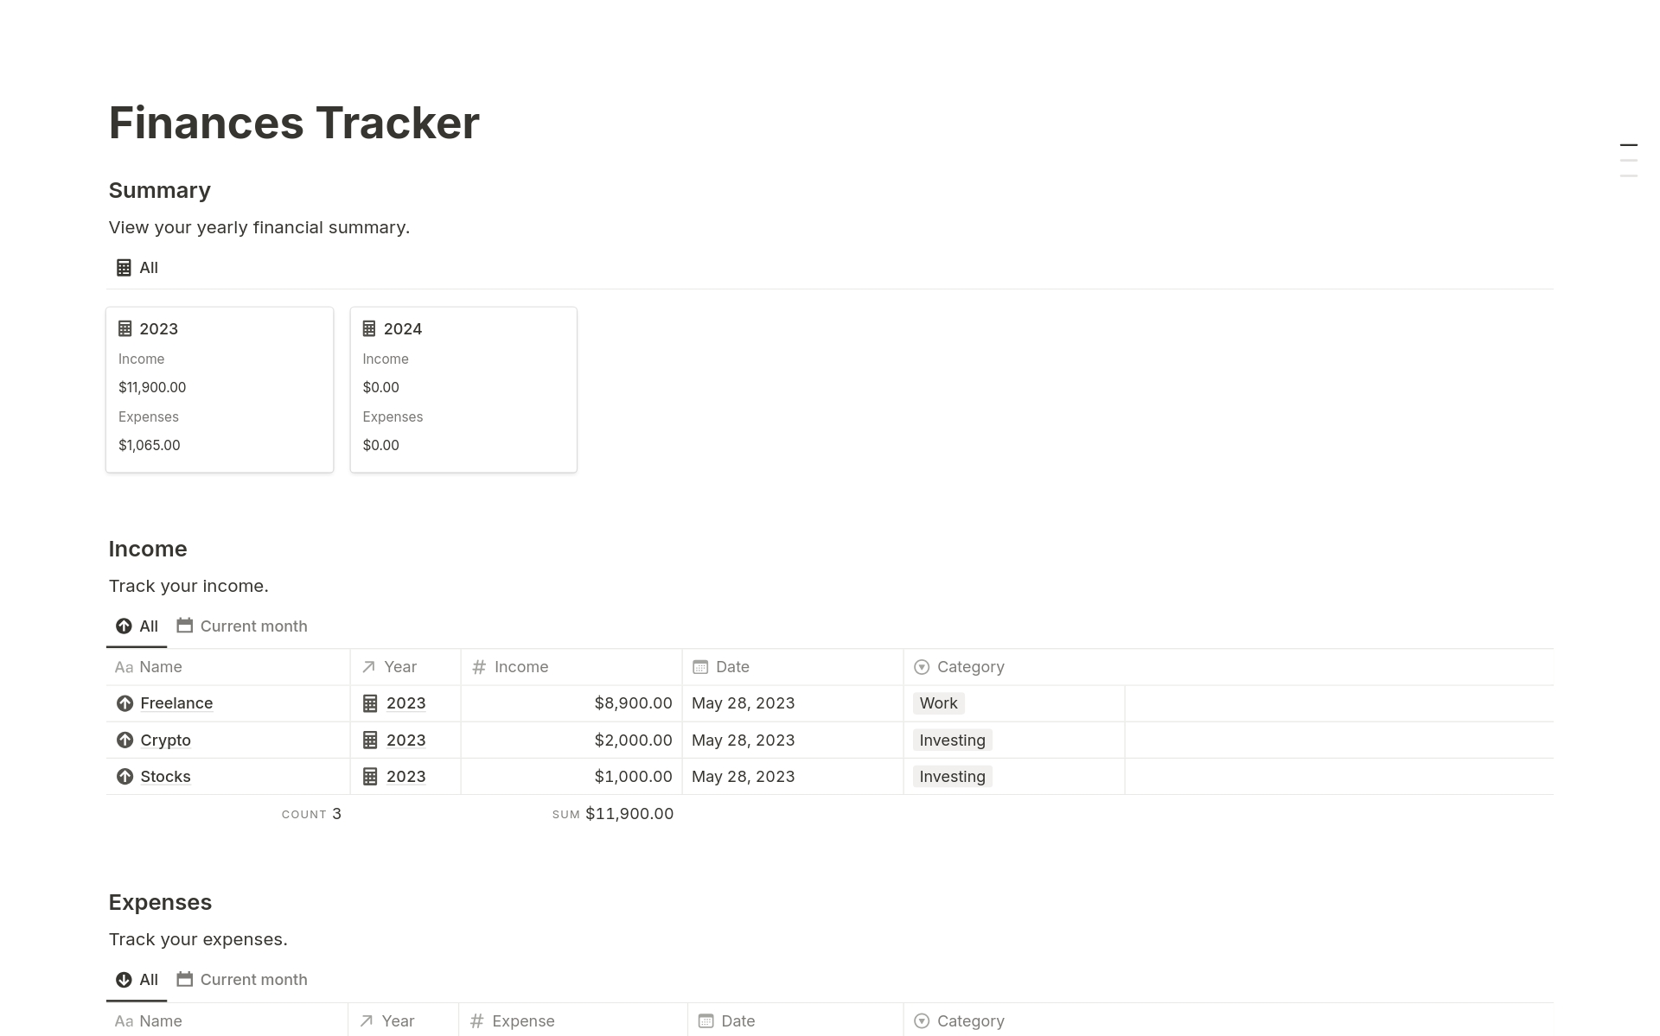Click the upload/add icon next to All in Income
The height and width of the screenshot is (1036, 1660).
pos(122,626)
